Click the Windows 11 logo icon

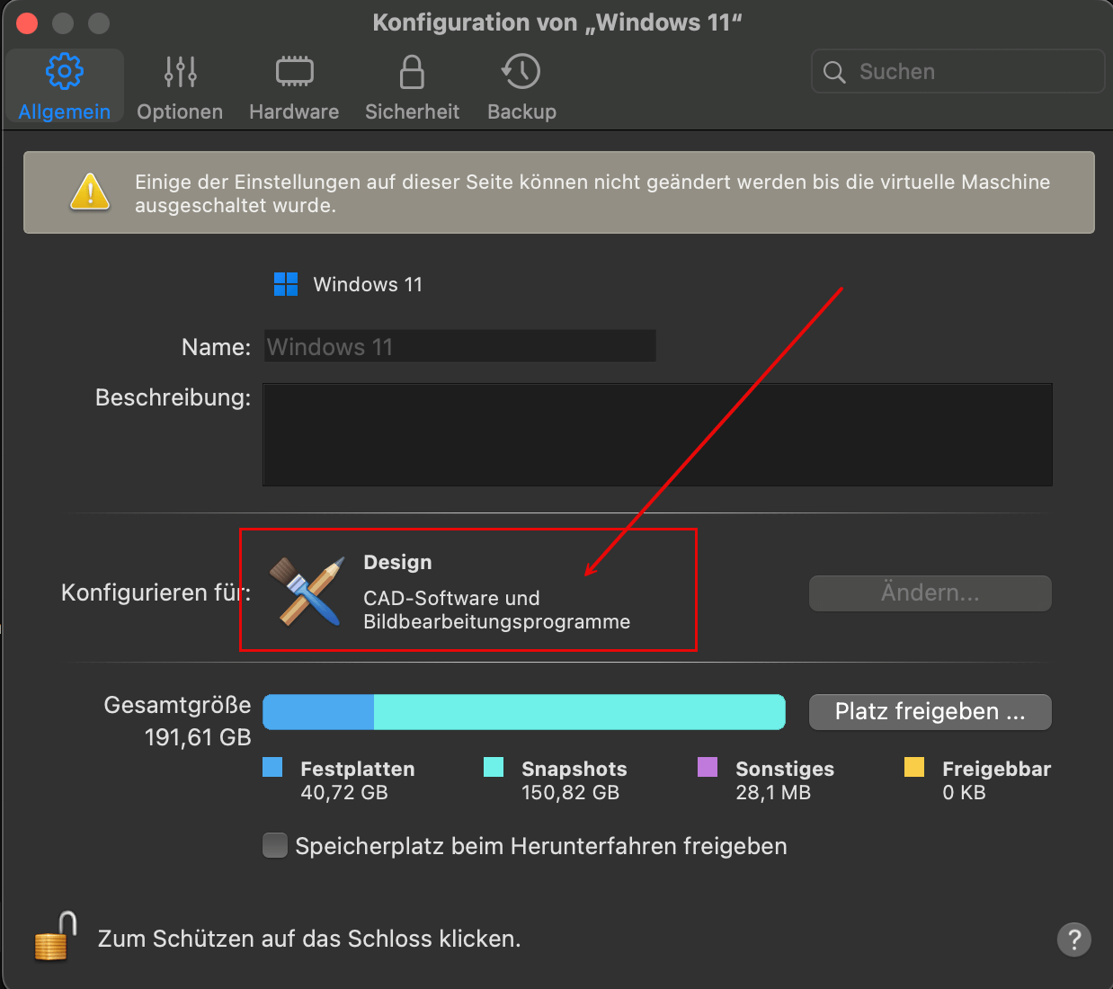point(286,284)
